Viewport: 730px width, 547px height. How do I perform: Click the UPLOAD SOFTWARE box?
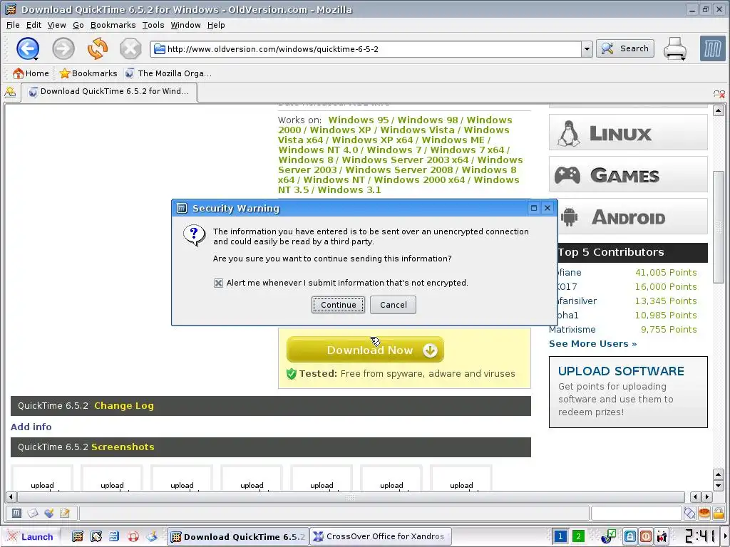click(628, 392)
